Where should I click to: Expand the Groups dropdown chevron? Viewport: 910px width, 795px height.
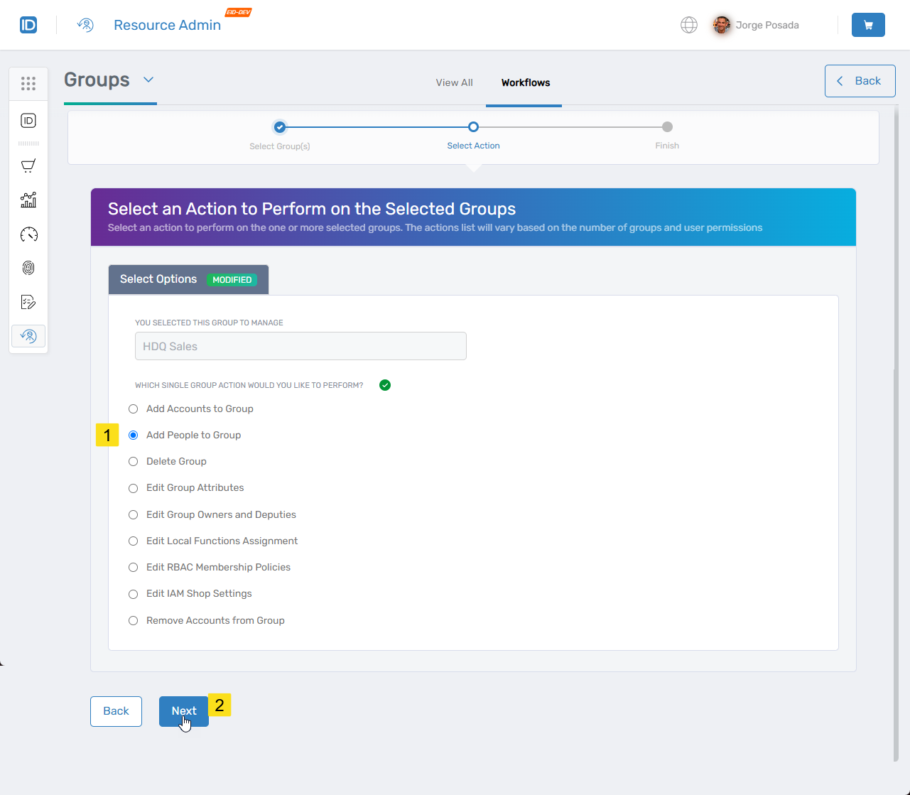coord(148,80)
